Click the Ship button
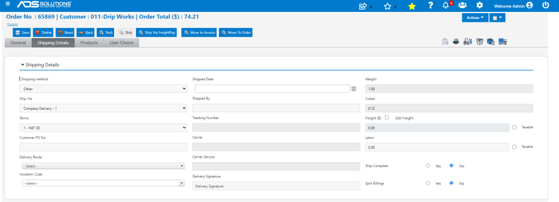Viewport: 559px width, 202px height. pos(125,32)
